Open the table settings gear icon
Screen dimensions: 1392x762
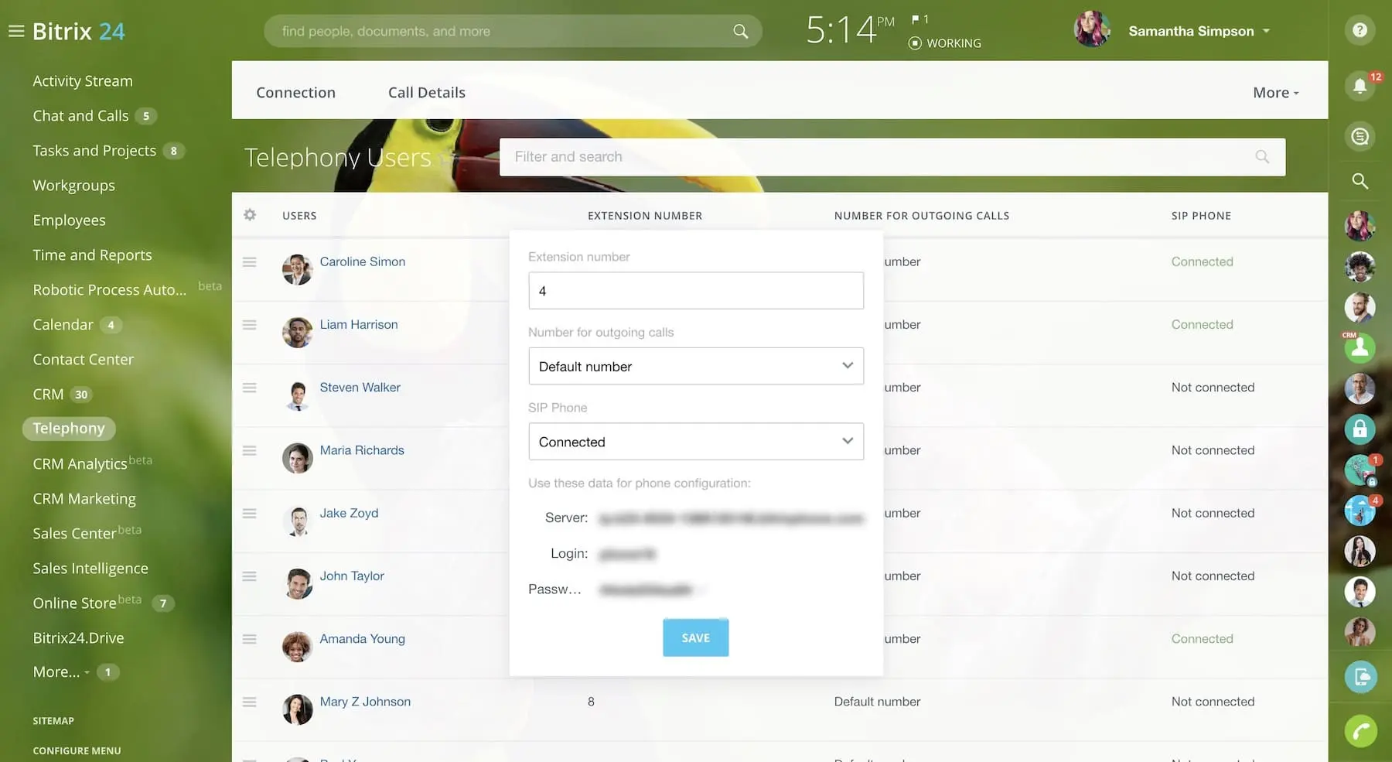tap(250, 215)
